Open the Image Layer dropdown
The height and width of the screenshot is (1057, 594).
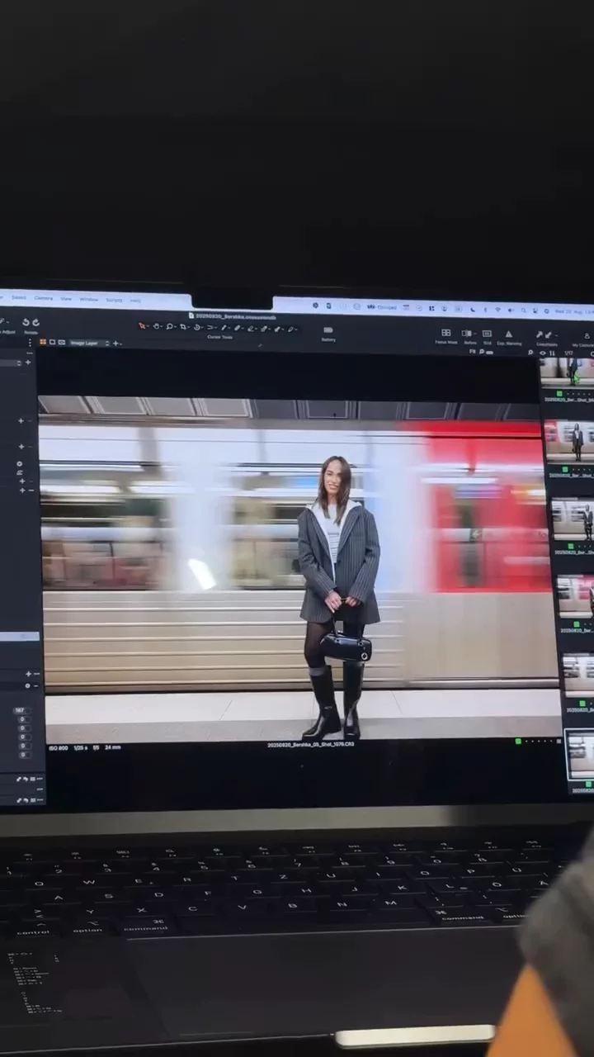click(x=88, y=343)
